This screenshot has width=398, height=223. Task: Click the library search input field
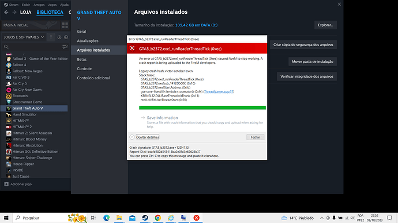[x=35, y=47]
